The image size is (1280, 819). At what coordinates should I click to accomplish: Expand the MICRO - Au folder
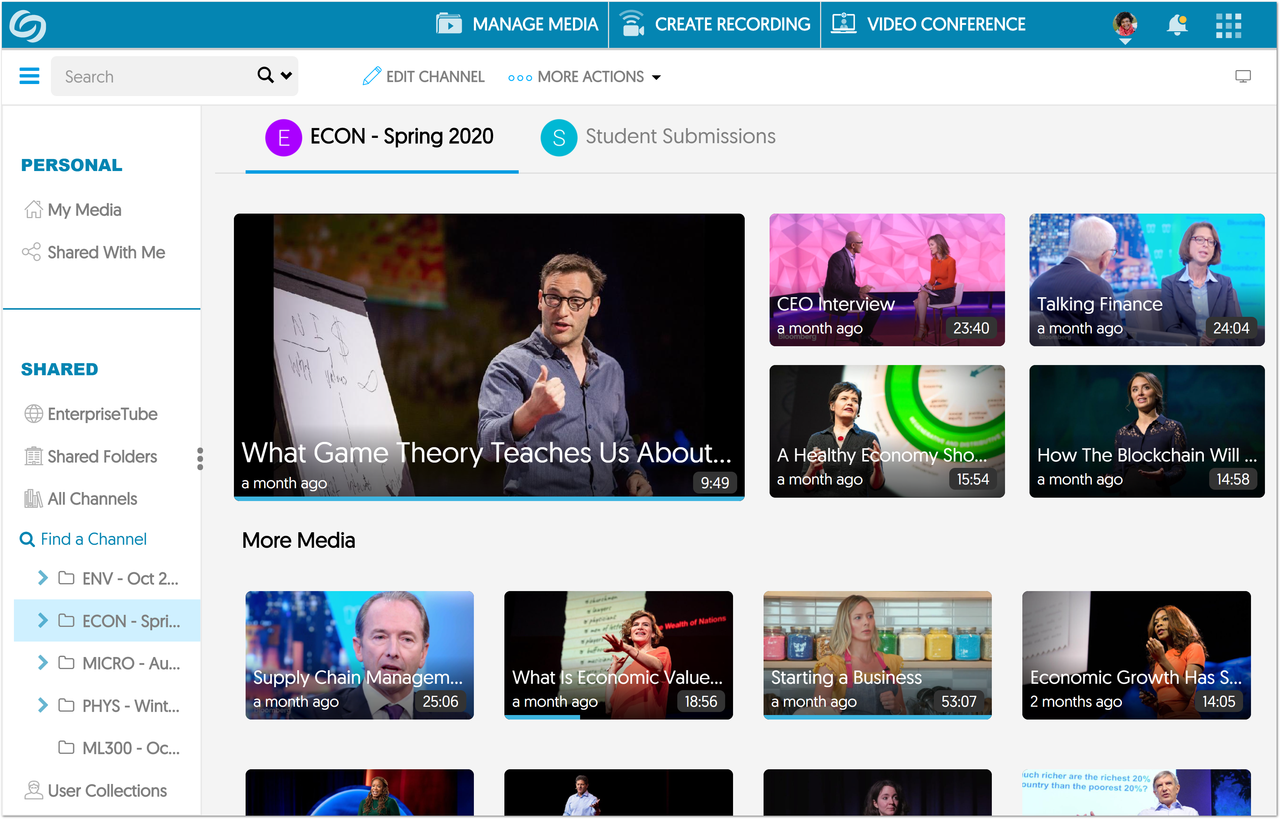point(43,663)
